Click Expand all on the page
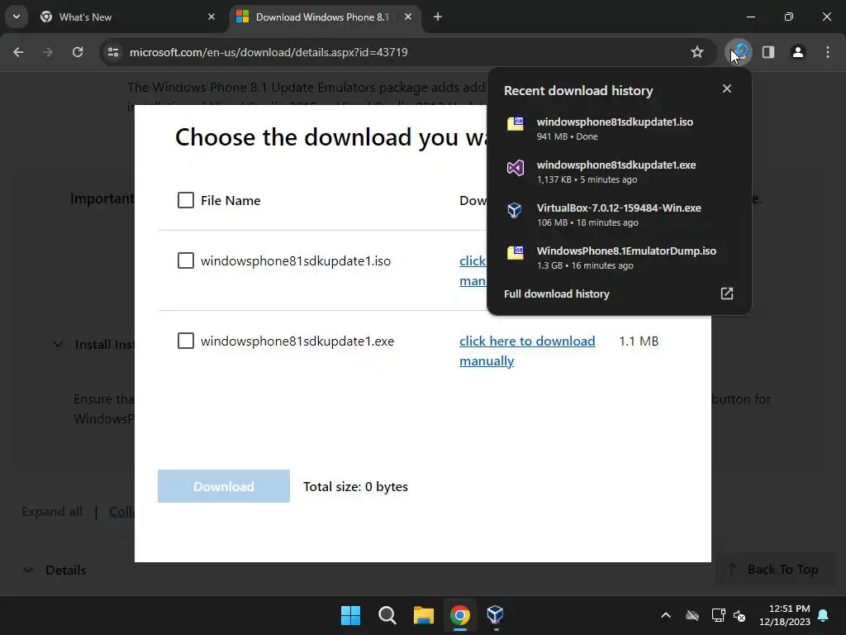Screen dimensions: 846x635 [52, 512]
